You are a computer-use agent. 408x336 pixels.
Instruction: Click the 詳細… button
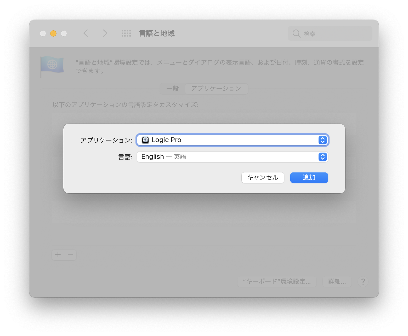(337, 282)
